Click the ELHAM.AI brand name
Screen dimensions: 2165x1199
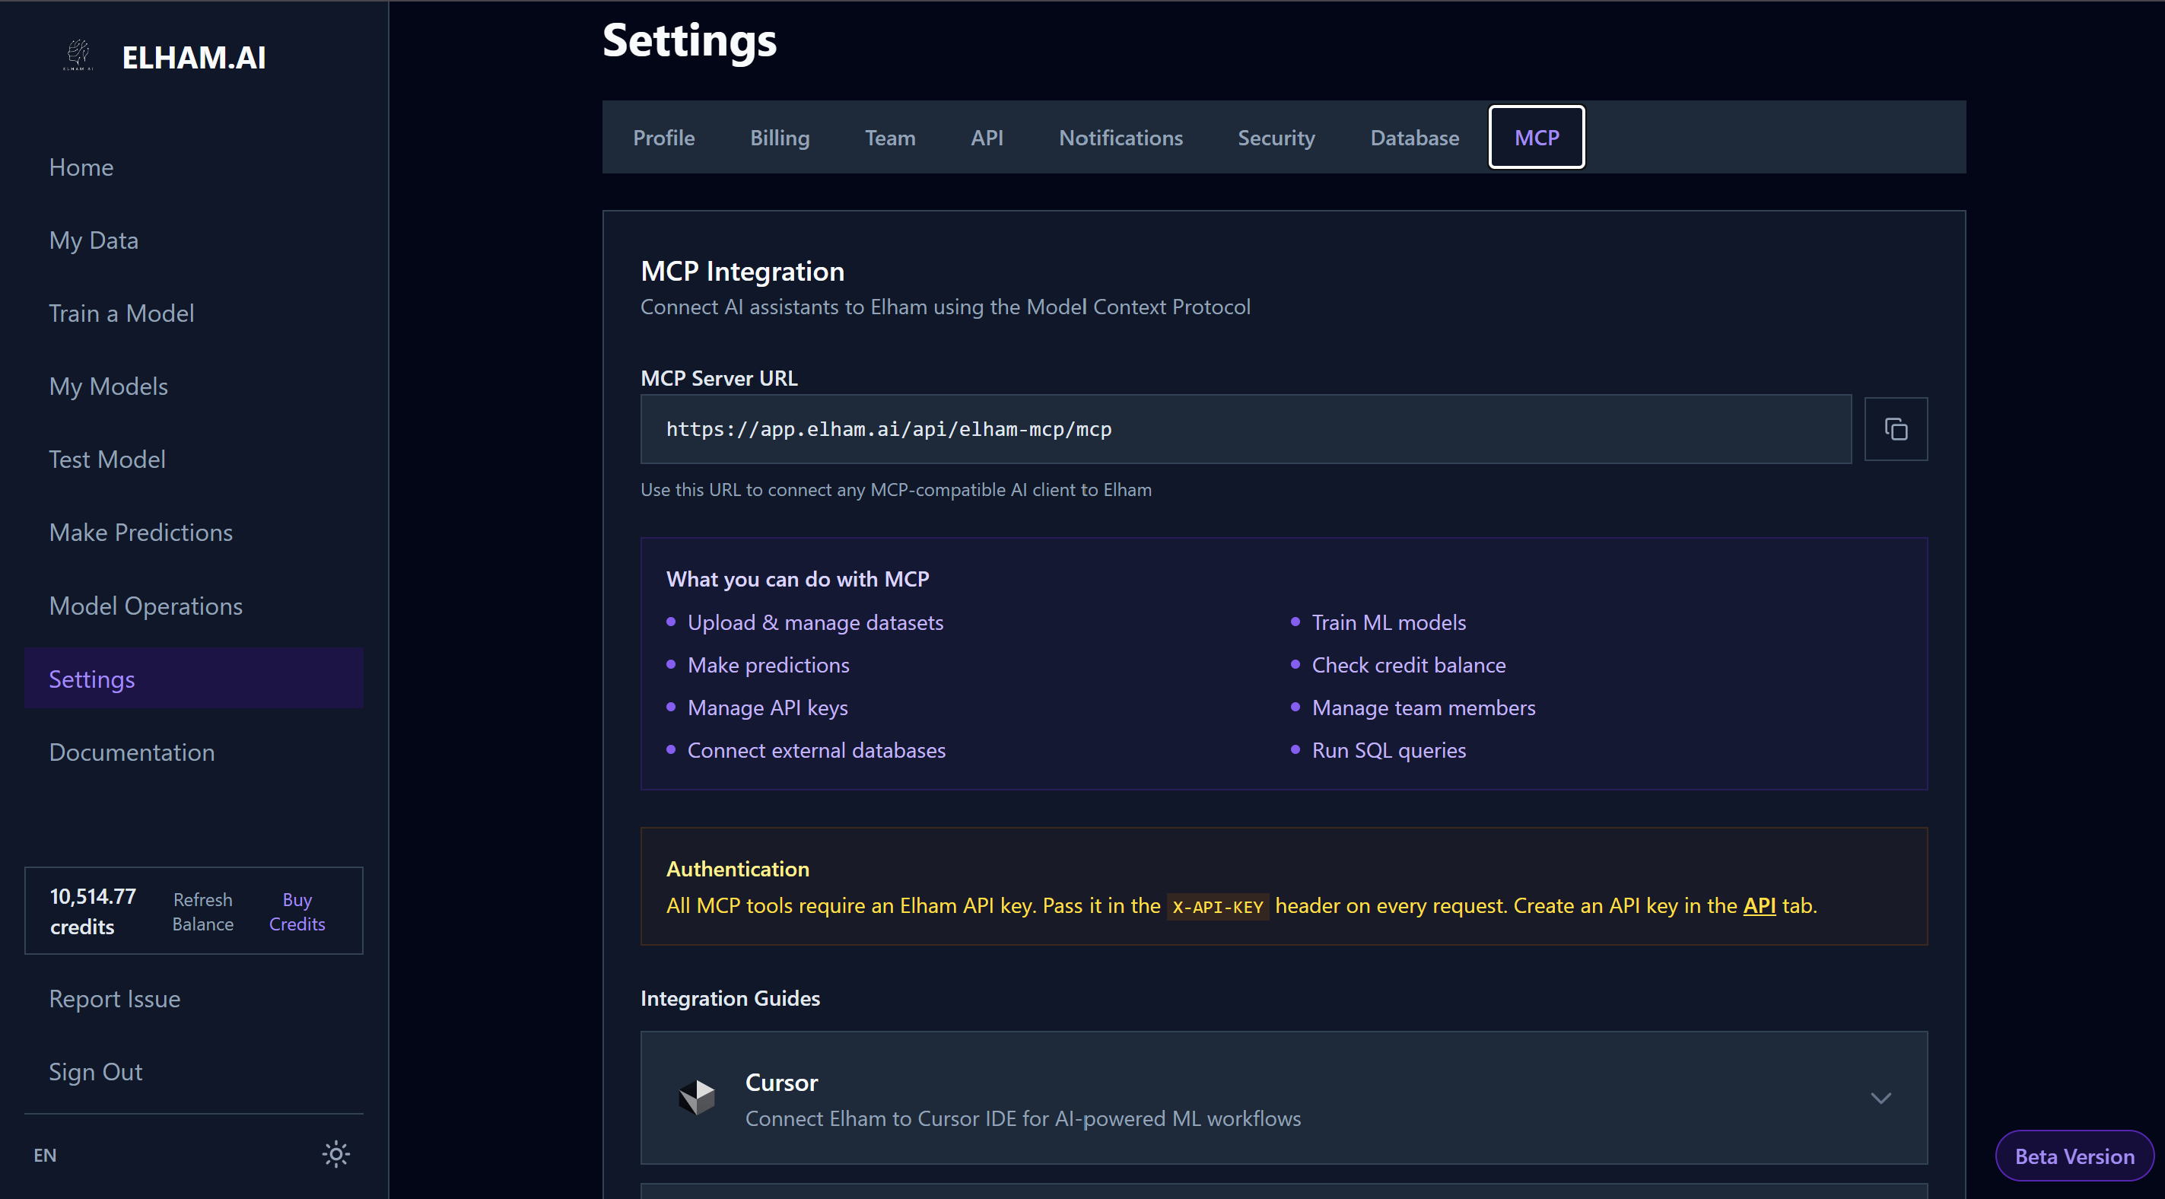click(x=194, y=57)
